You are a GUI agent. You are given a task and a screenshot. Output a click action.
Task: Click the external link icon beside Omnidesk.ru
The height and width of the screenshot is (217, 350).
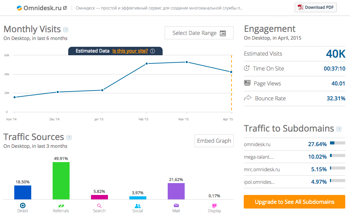pyautogui.click(x=65, y=8)
